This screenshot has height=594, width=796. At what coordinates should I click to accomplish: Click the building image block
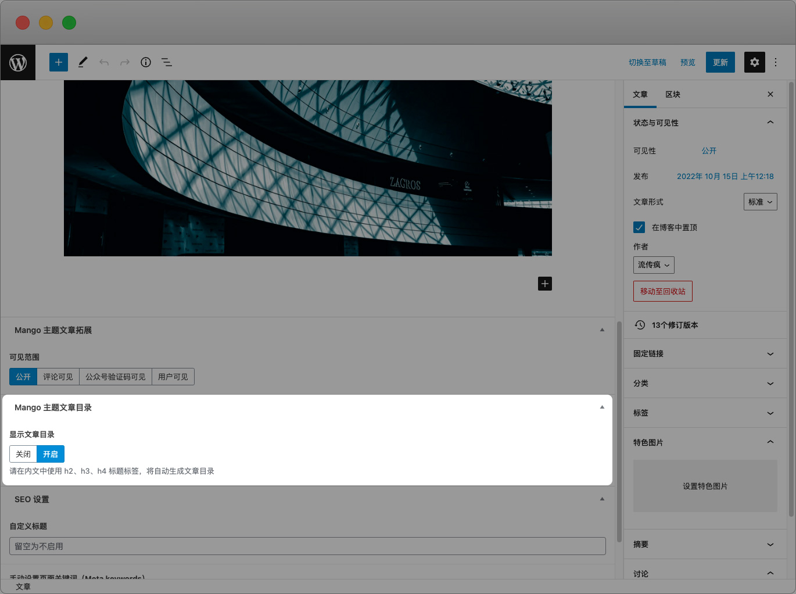308,168
